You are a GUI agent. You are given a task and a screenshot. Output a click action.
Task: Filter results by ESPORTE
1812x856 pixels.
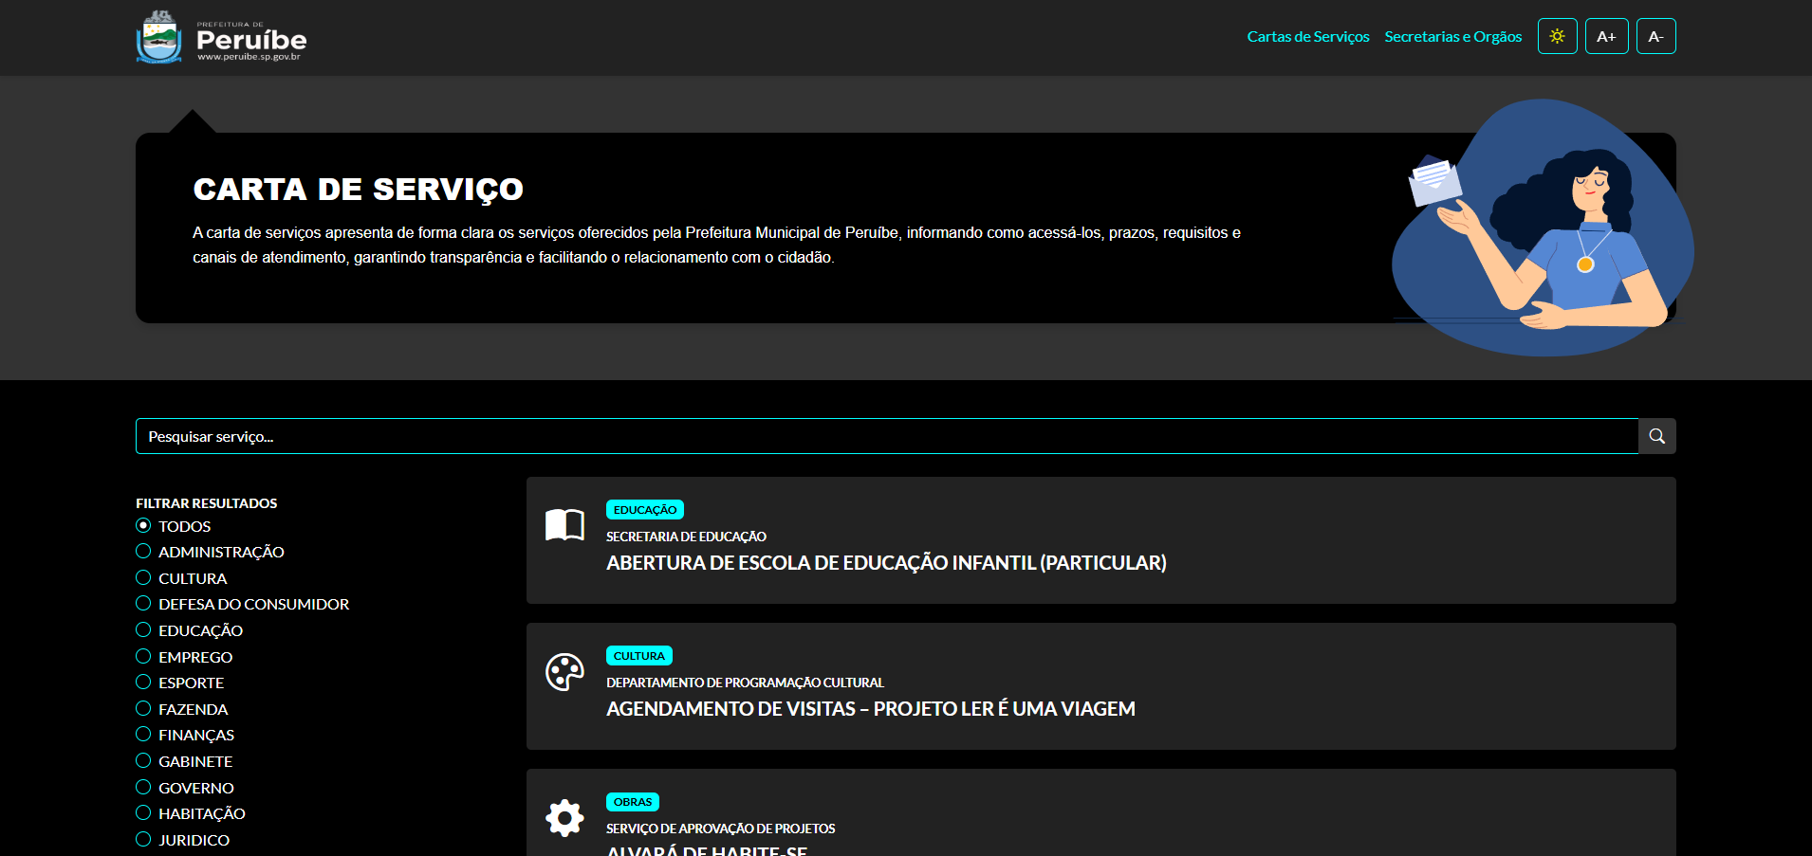coord(143,682)
